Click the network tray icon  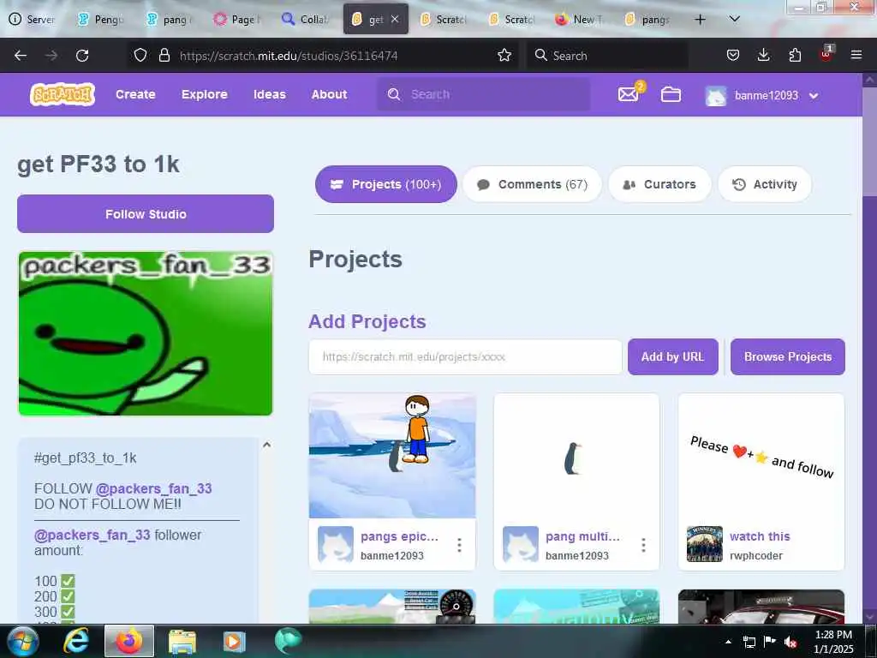click(749, 642)
